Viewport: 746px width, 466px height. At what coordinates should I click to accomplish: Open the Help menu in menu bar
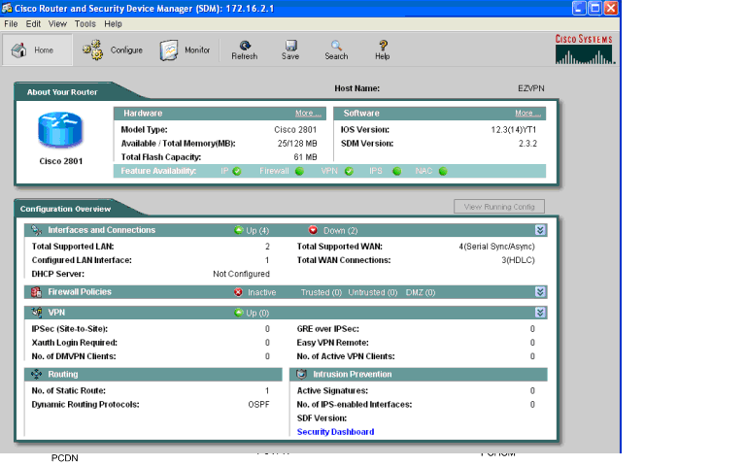click(113, 23)
